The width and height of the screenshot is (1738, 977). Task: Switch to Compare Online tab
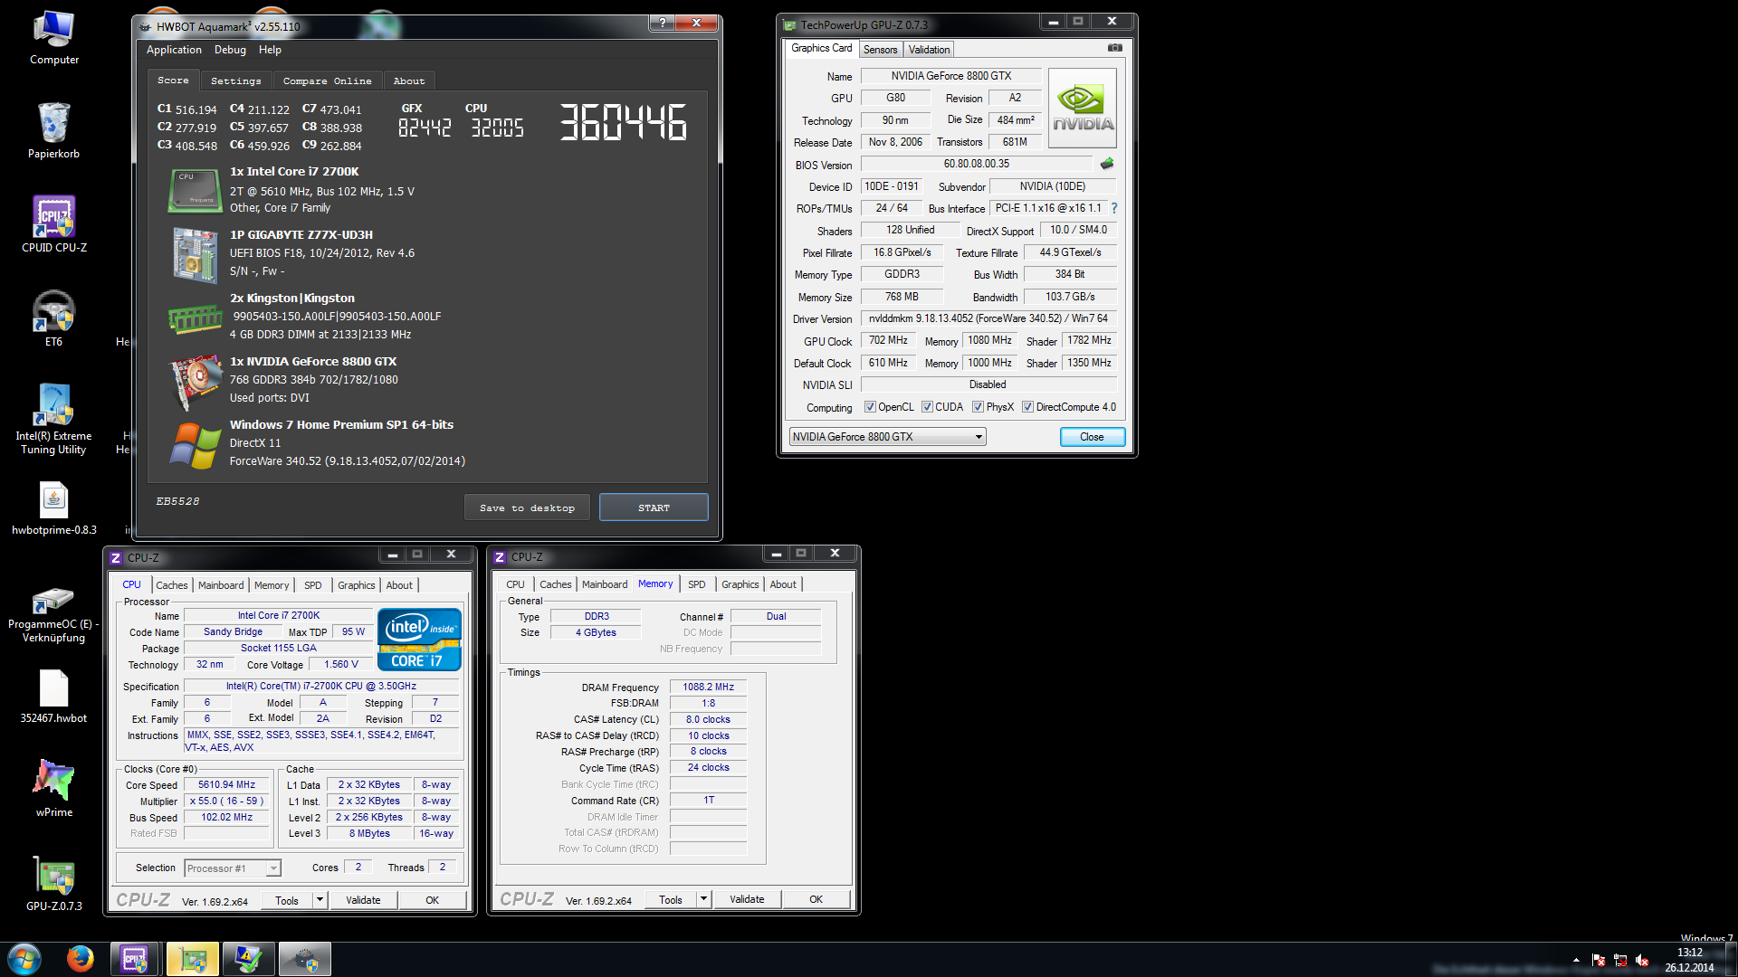point(327,81)
